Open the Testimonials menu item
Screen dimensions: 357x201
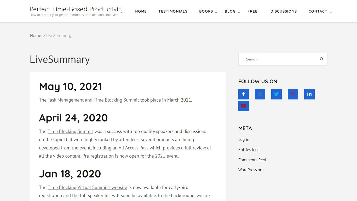(x=173, y=11)
